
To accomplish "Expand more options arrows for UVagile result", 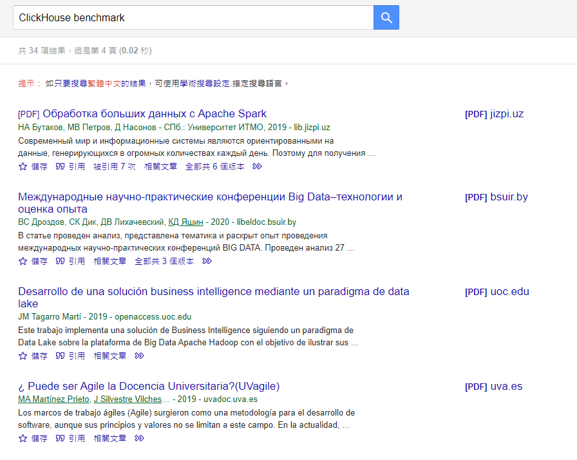I will pyautogui.click(x=139, y=438).
